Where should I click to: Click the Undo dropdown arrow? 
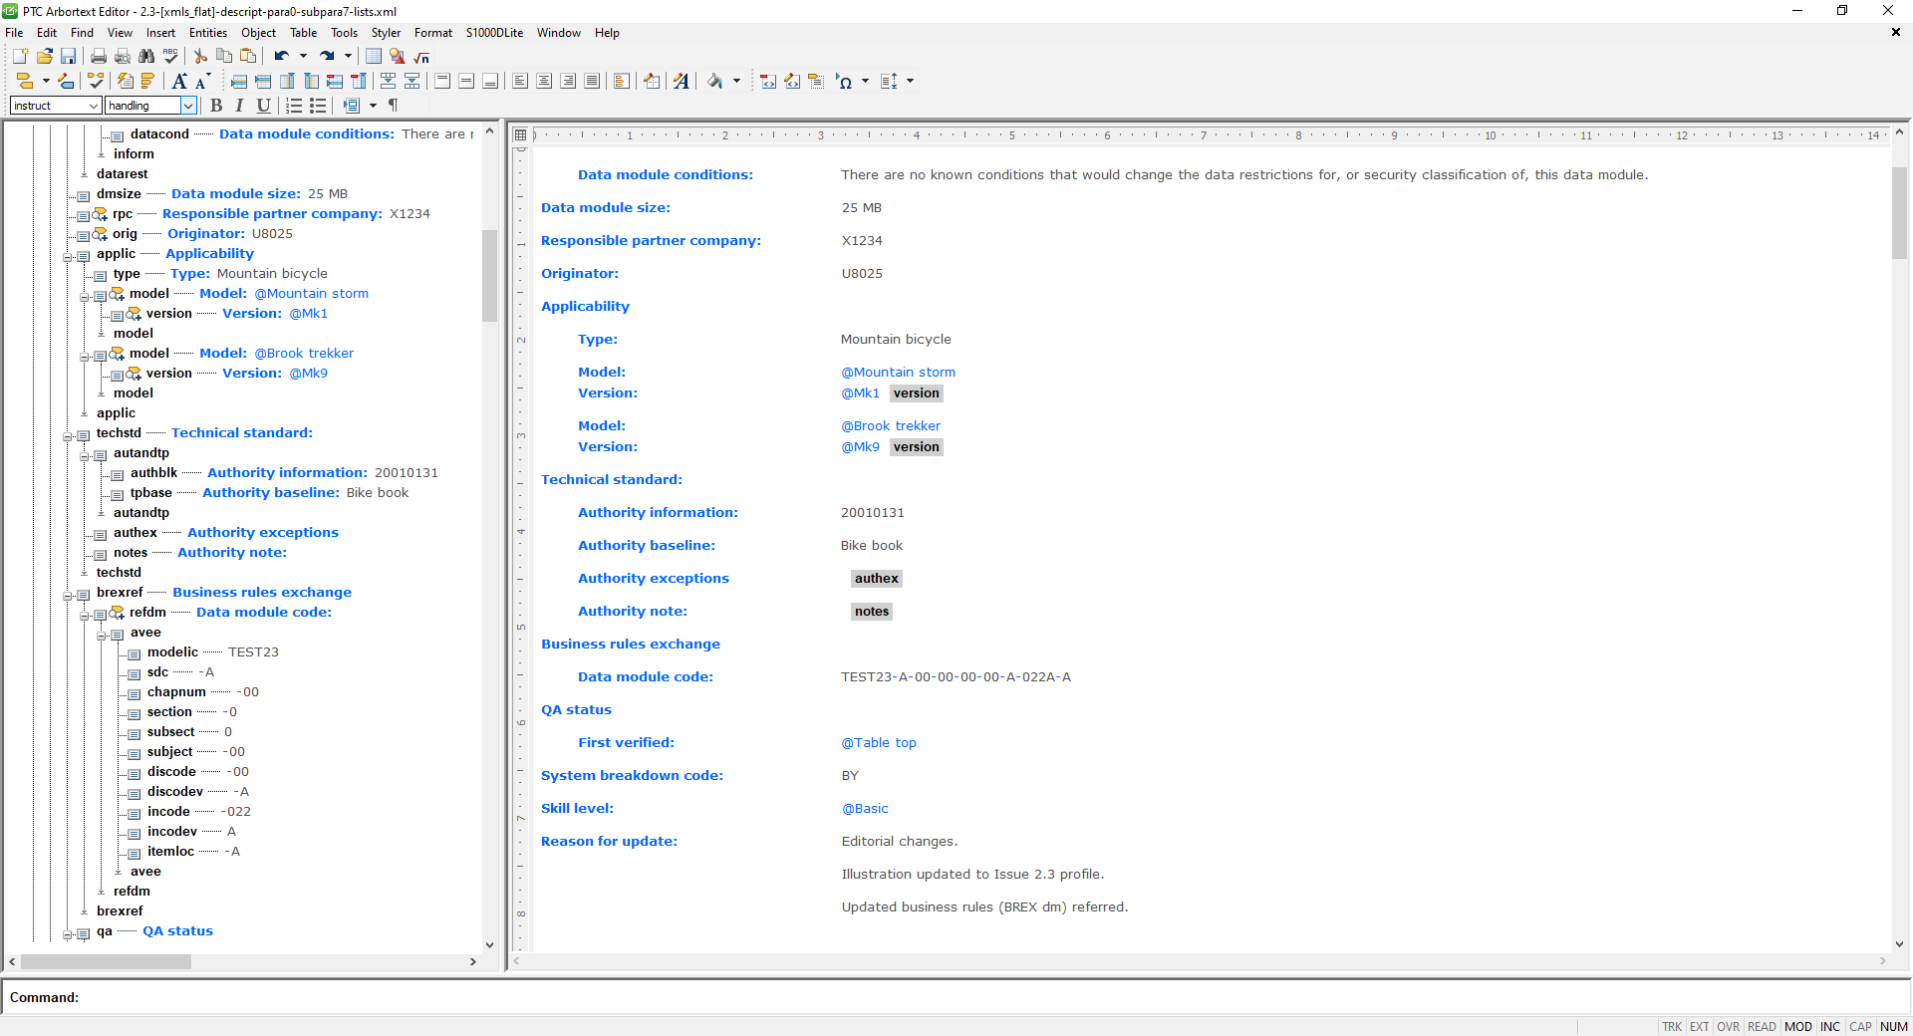click(301, 57)
